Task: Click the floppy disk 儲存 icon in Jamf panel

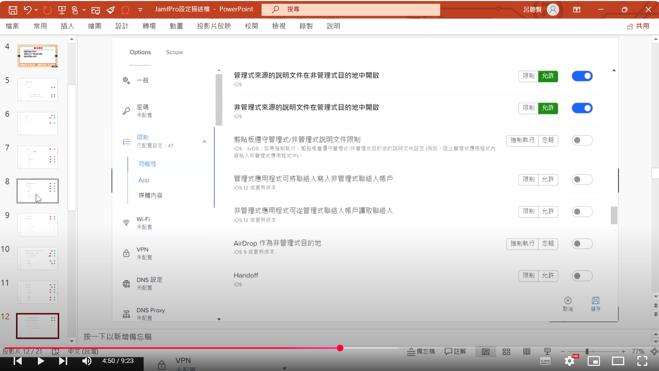Action: (595, 301)
